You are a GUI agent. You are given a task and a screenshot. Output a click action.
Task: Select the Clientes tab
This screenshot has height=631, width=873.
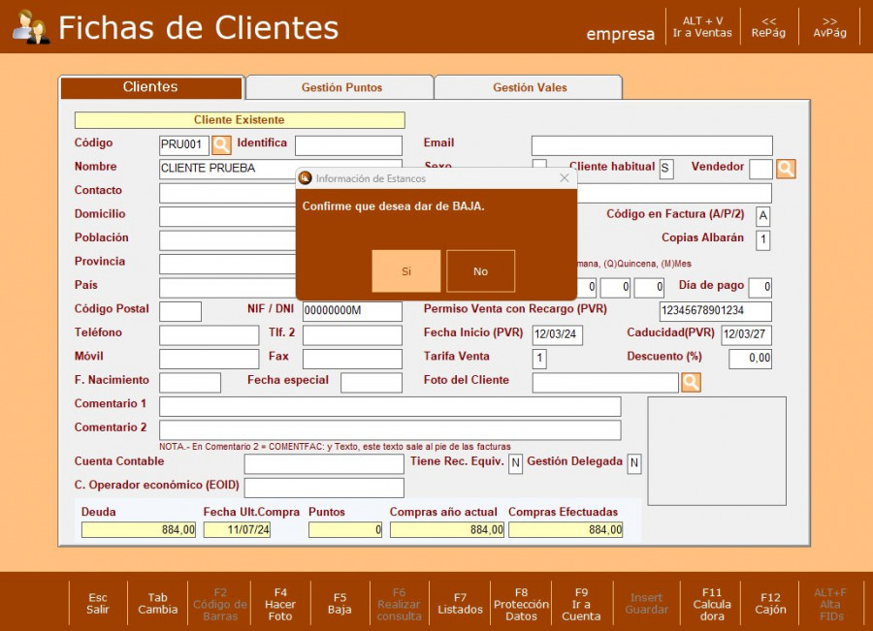click(150, 87)
